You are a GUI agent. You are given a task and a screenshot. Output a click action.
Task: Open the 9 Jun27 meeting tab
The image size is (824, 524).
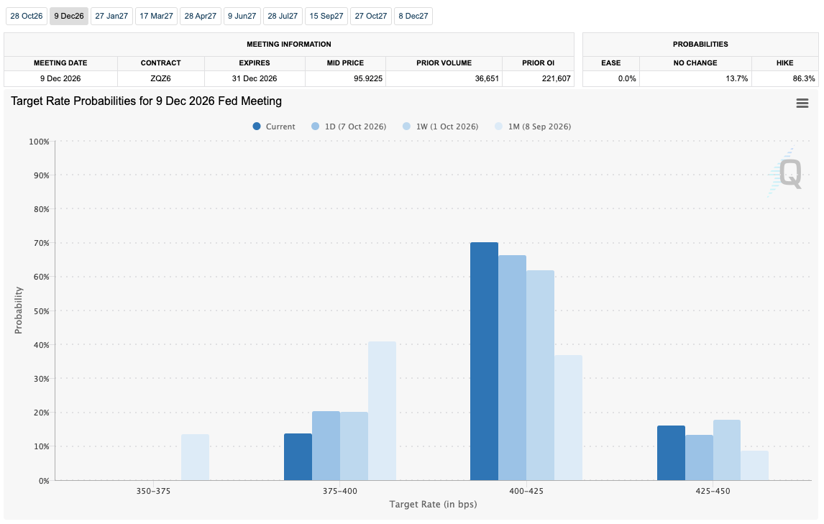tap(242, 16)
